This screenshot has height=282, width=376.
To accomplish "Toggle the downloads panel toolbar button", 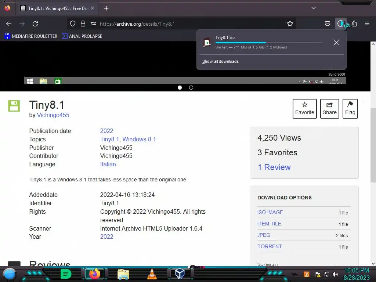I will tap(340, 23).
